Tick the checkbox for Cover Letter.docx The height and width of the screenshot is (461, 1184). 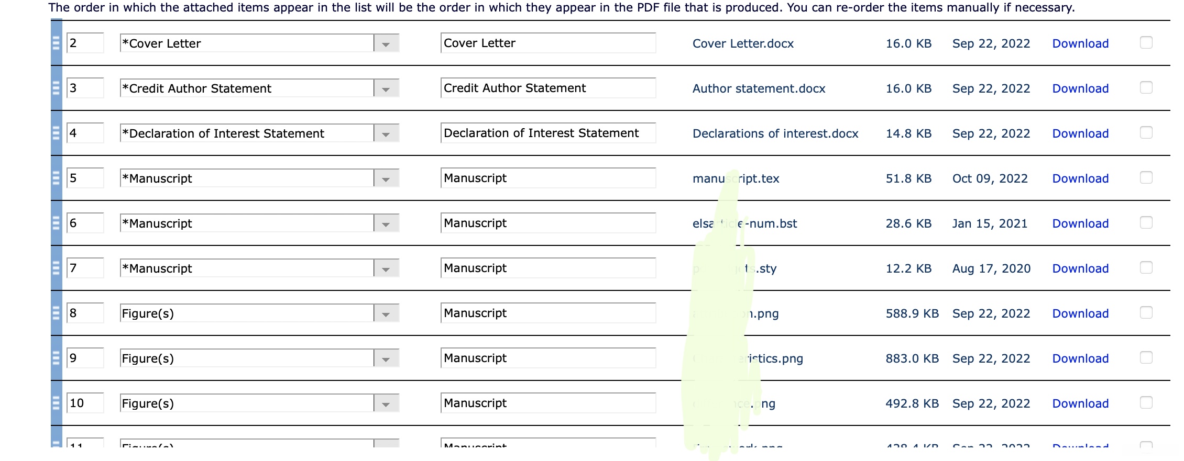tap(1146, 42)
